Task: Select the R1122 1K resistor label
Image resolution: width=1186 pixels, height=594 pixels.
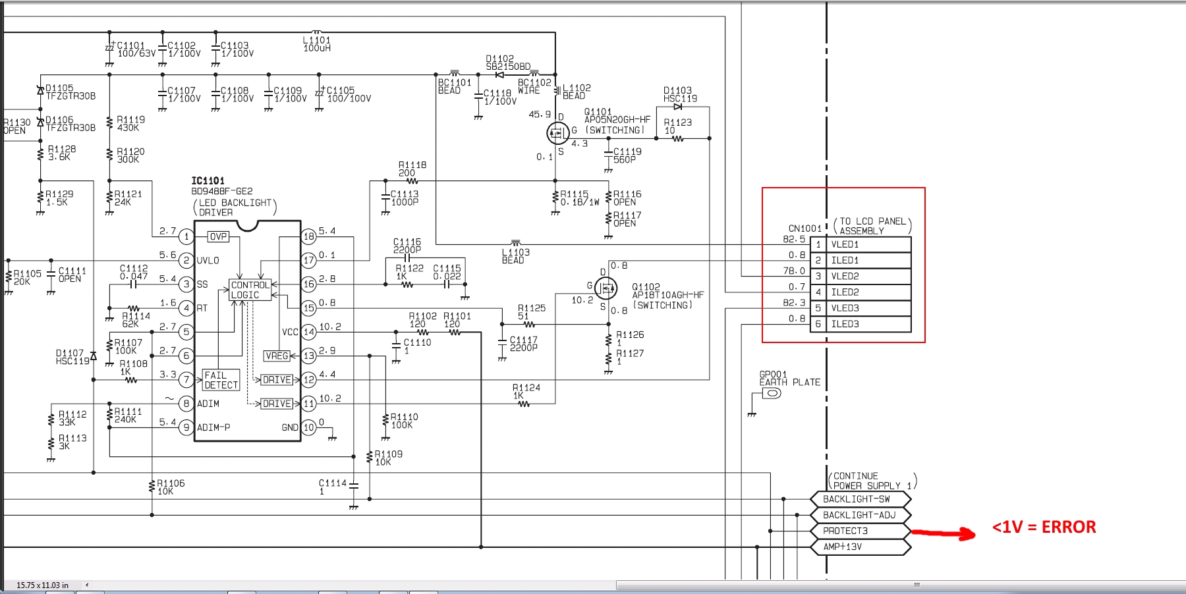Action: pos(410,273)
